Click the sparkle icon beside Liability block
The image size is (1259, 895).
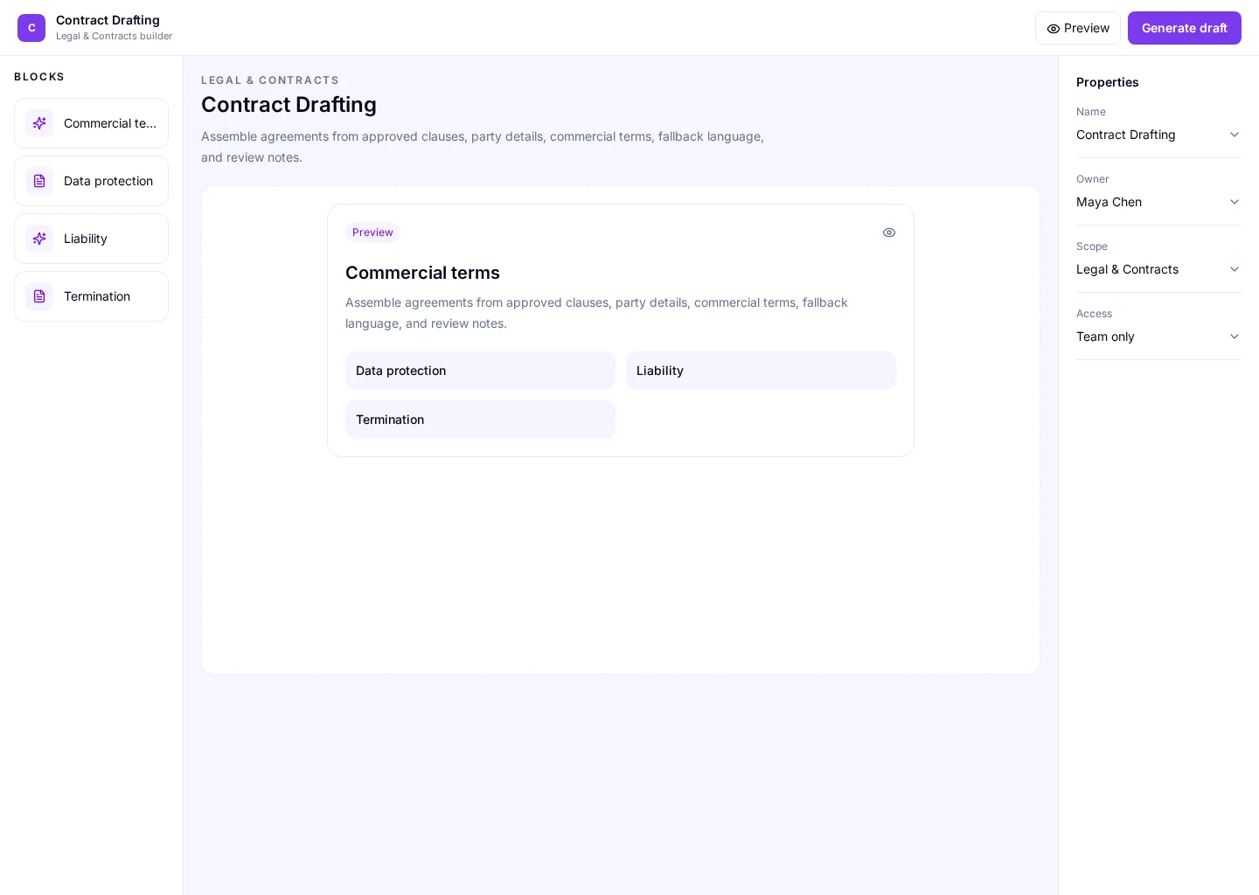coord(39,239)
